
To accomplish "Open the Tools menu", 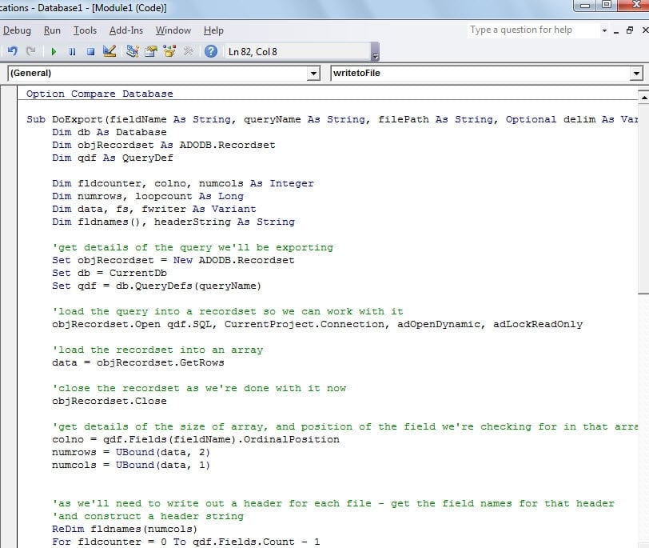I will [85, 30].
